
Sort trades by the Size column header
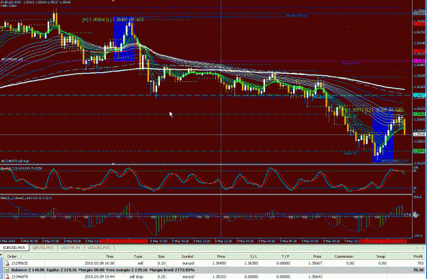pyautogui.click(x=161, y=256)
